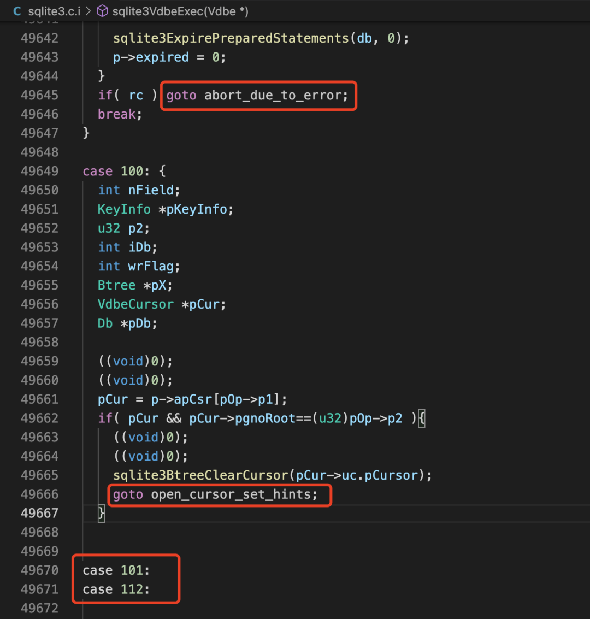590x619 pixels.
Task: Click the open_cursor_set_hints label
Action: [231, 494]
